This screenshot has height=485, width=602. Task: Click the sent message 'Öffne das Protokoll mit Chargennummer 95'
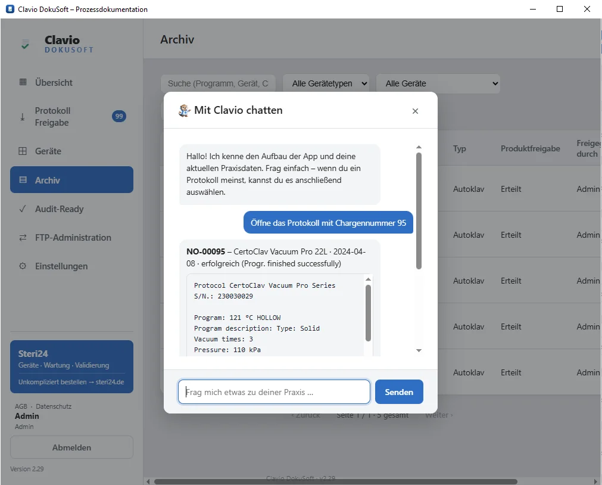(328, 222)
